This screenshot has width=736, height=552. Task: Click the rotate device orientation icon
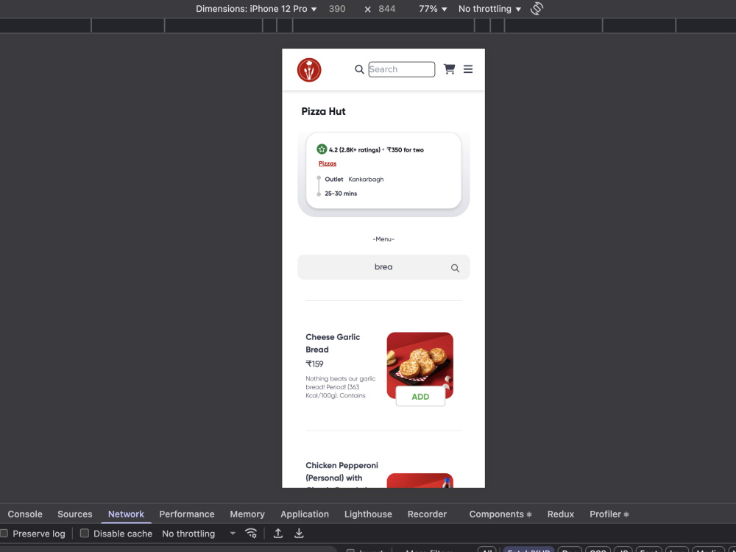pos(537,8)
